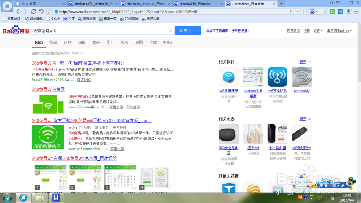Open browser from taskbar icon
Image resolution: width=361 pixels, height=203 pixels.
point(23,198)
